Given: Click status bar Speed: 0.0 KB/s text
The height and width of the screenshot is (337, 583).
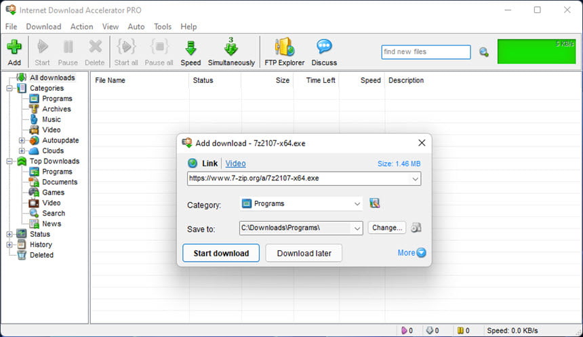Looking at the screenshot, I should pyautogui.click(x=512, y=330).
